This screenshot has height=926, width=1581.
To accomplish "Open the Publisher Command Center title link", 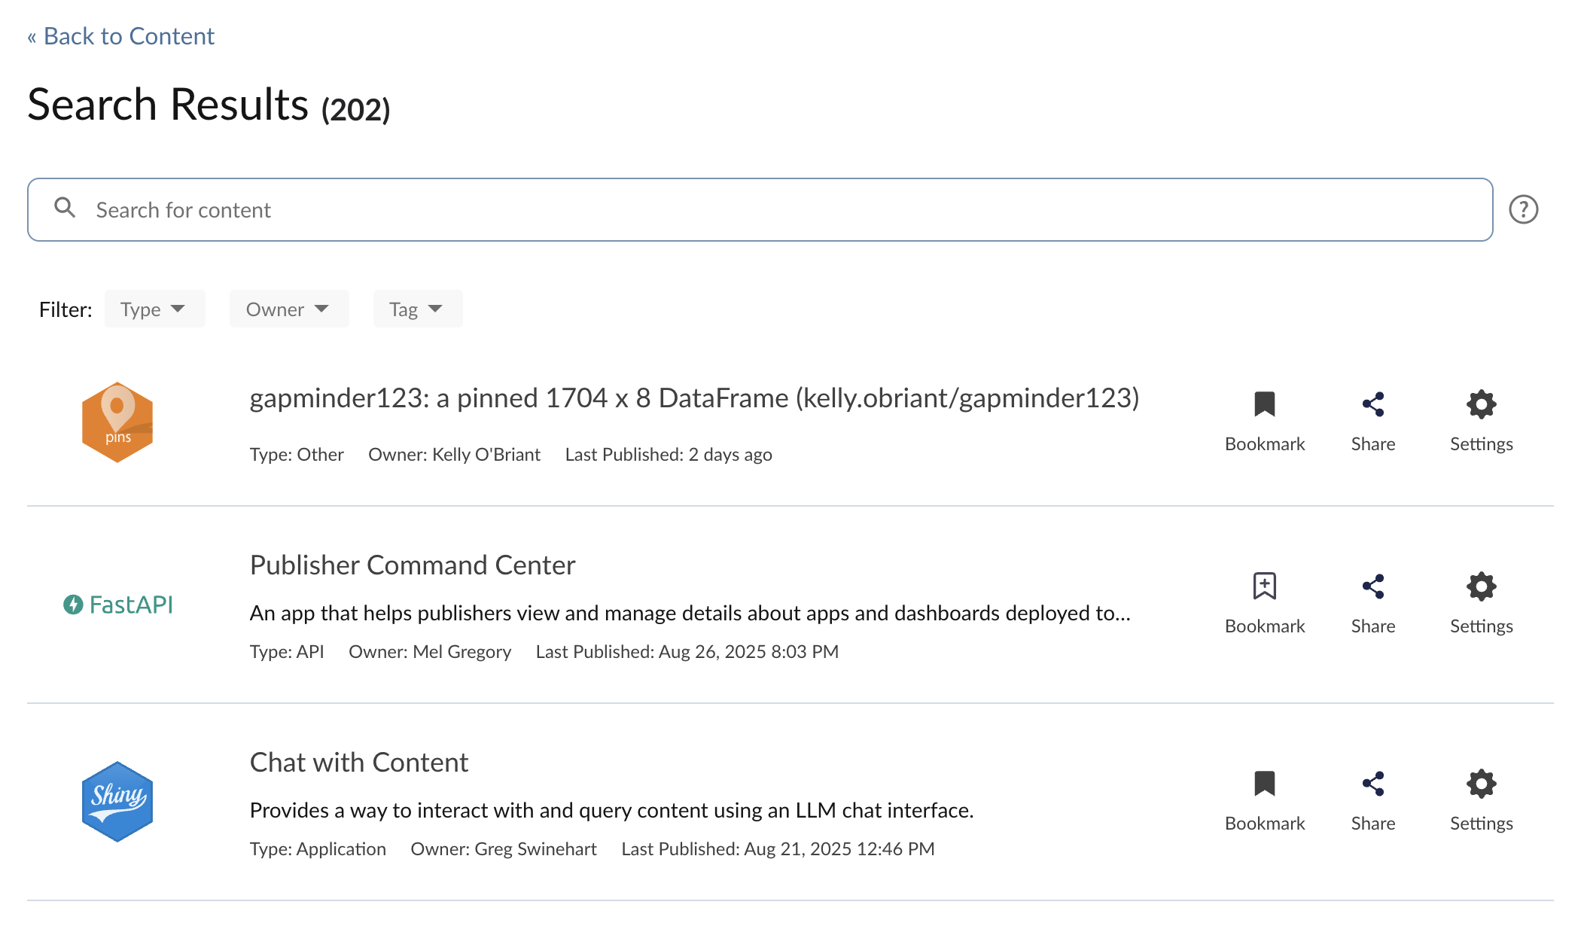I will [x=413, y=565].
